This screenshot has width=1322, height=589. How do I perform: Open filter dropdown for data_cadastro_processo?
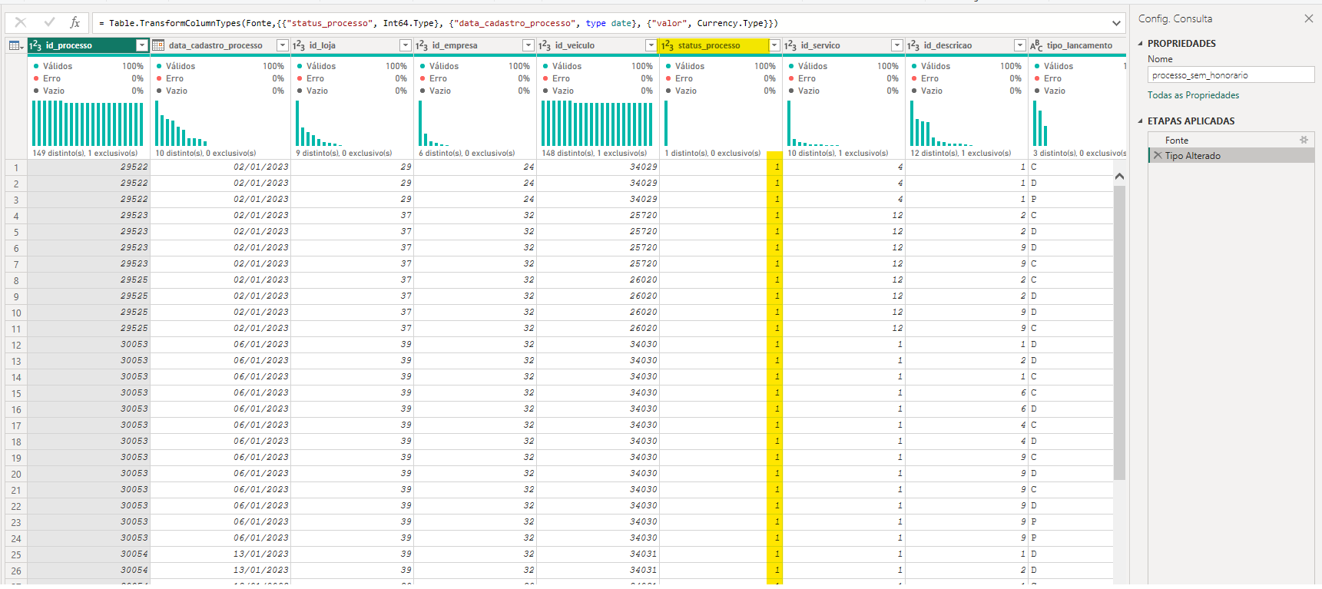(282, 45)
